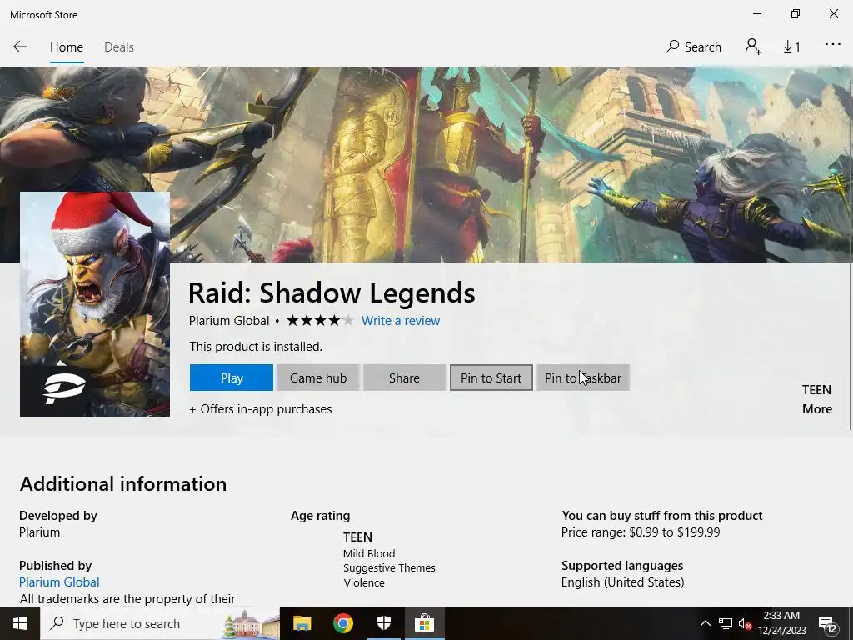
Task: Click the 'Suggestive Themes' descriptor
Action: click(x=389, y=568)
